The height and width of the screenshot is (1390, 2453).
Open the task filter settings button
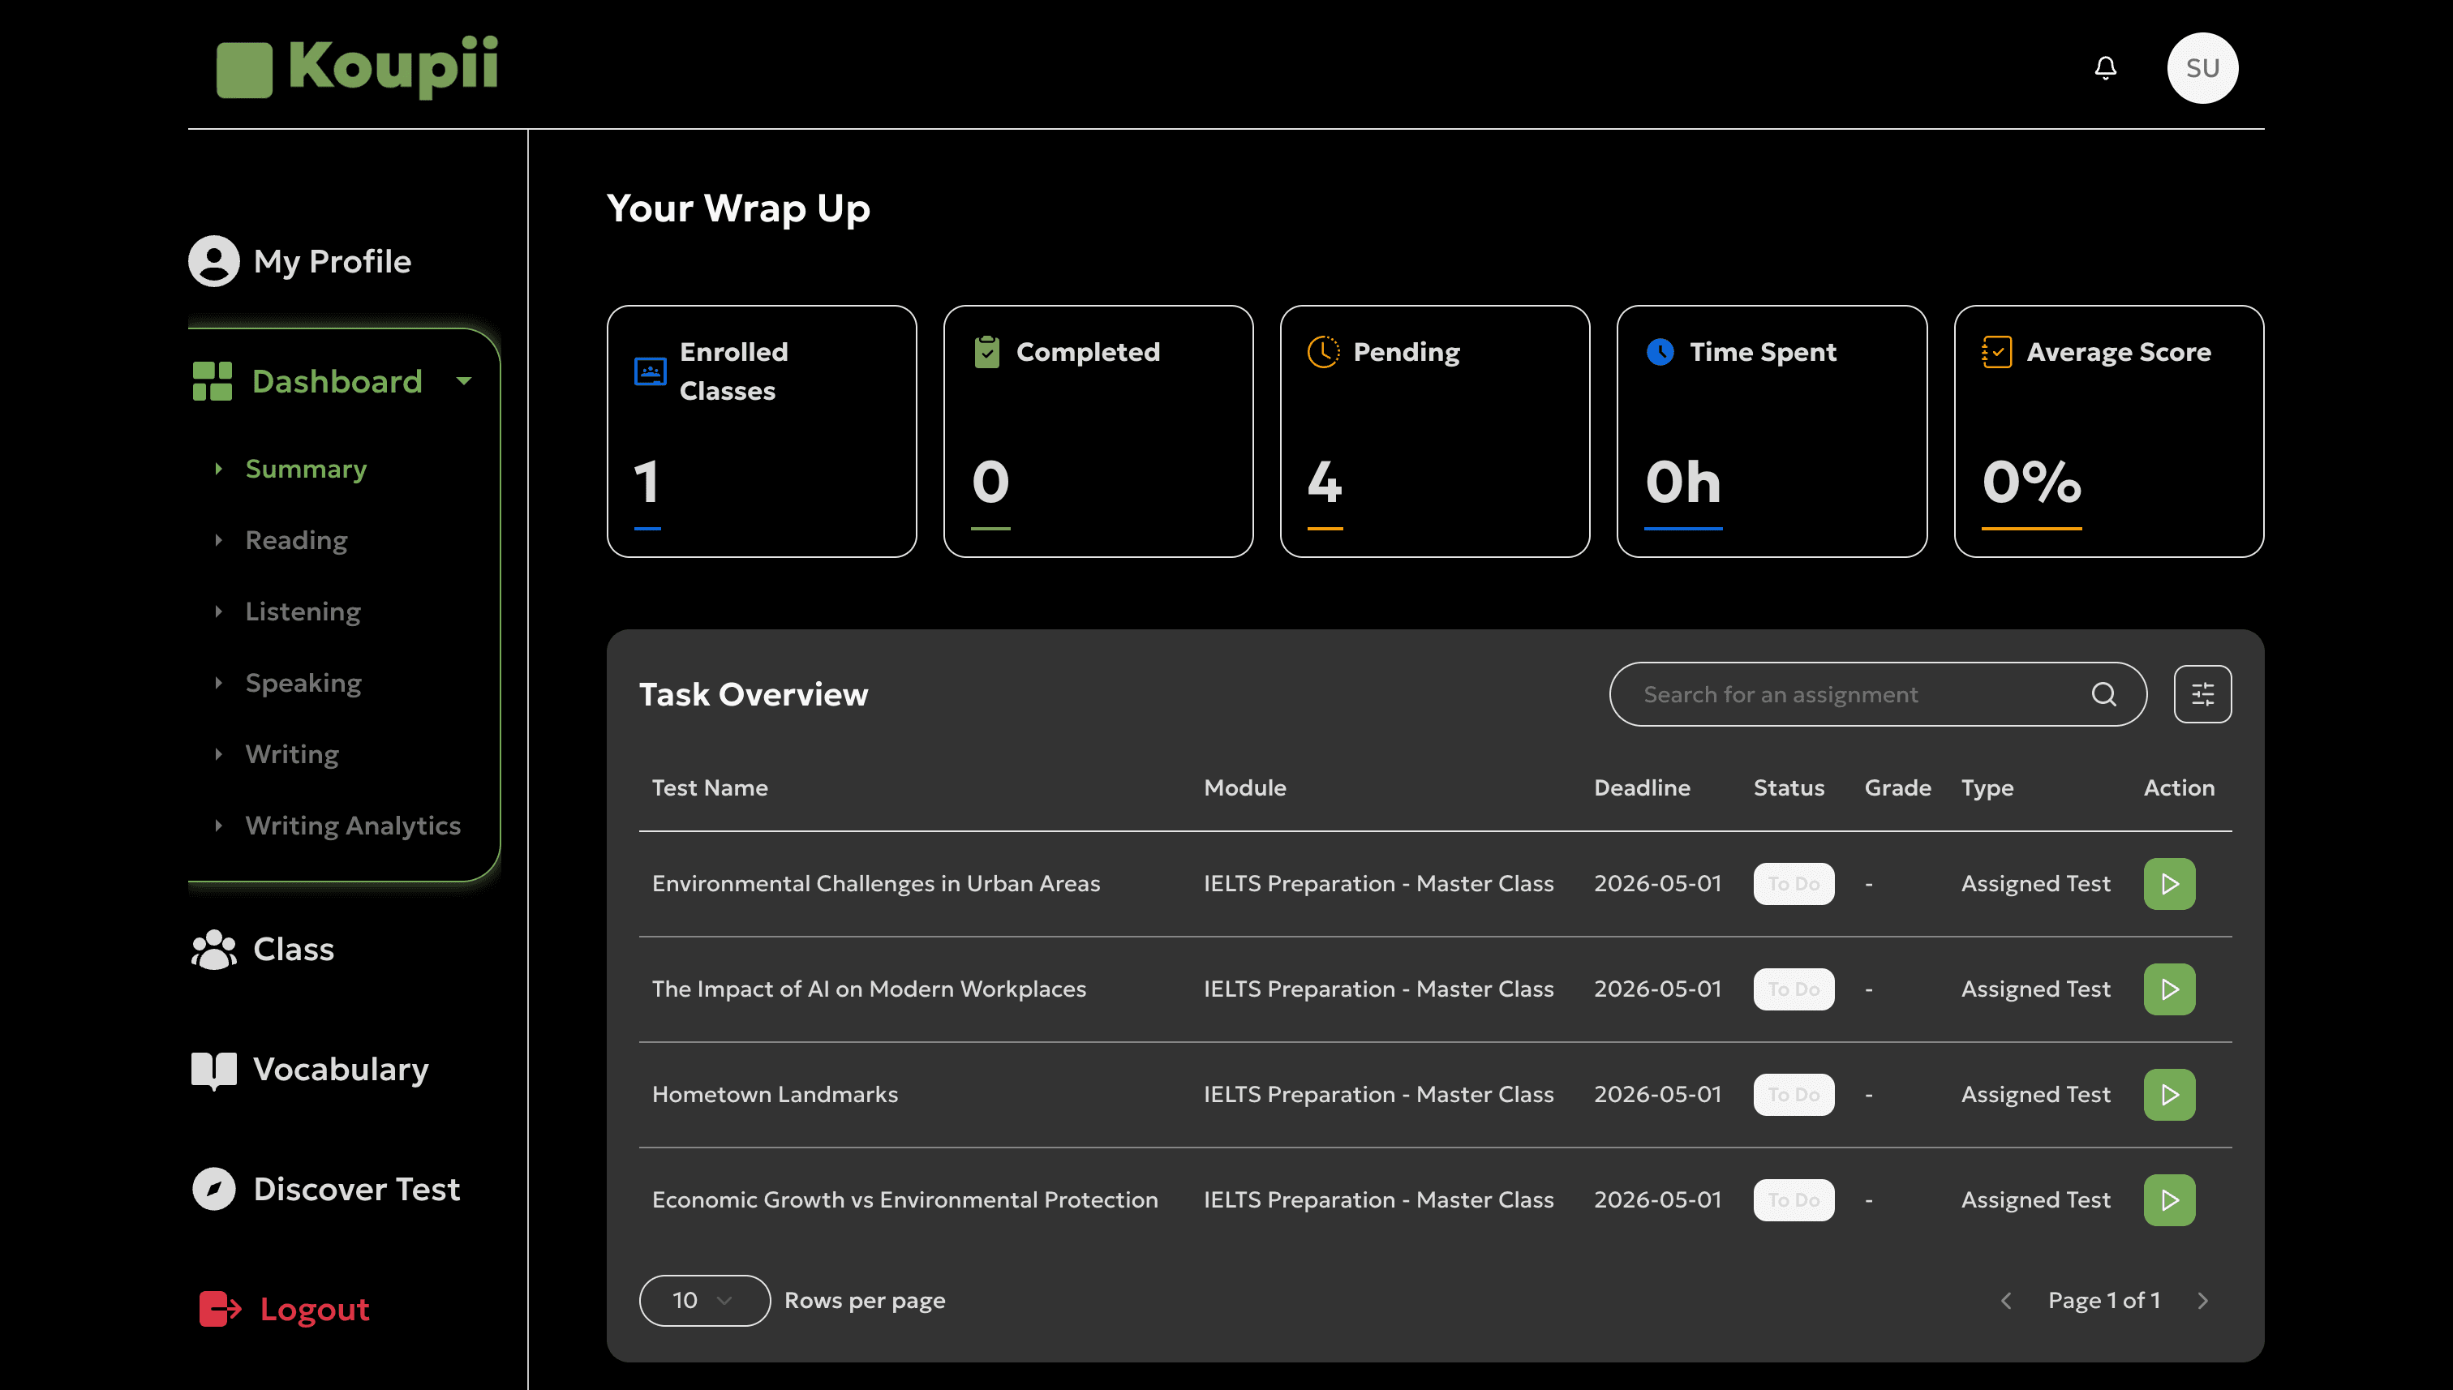(x=2202, y=694)
